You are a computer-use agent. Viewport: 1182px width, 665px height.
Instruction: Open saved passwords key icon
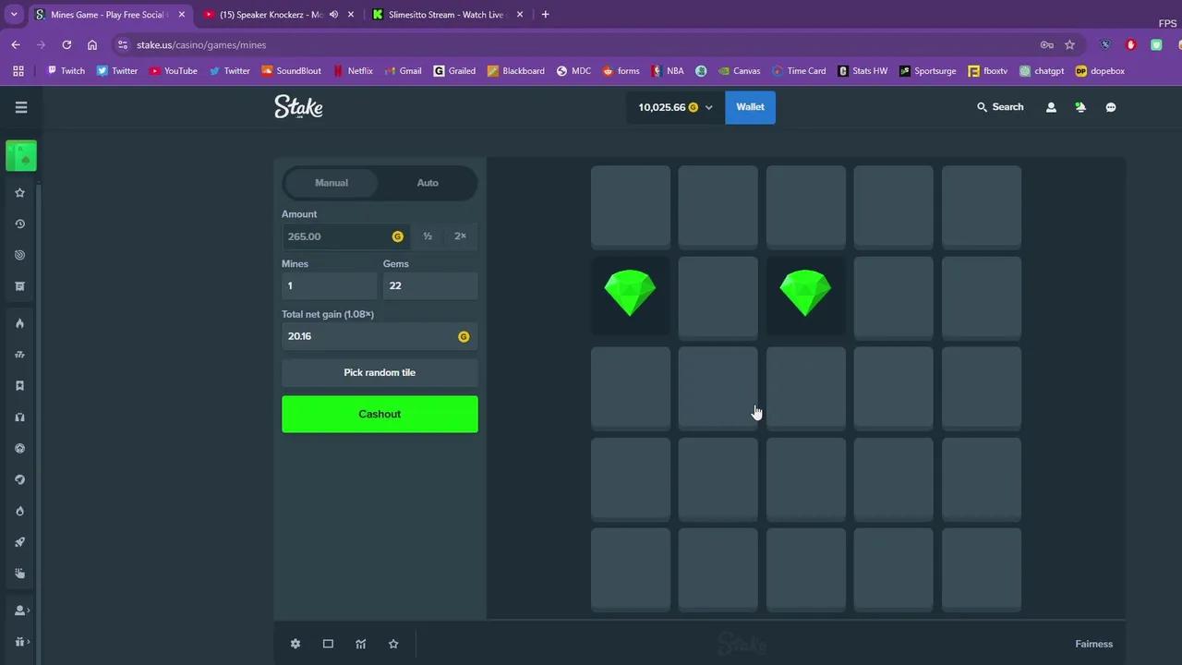pyautogui.click(x=1046, y=44)
